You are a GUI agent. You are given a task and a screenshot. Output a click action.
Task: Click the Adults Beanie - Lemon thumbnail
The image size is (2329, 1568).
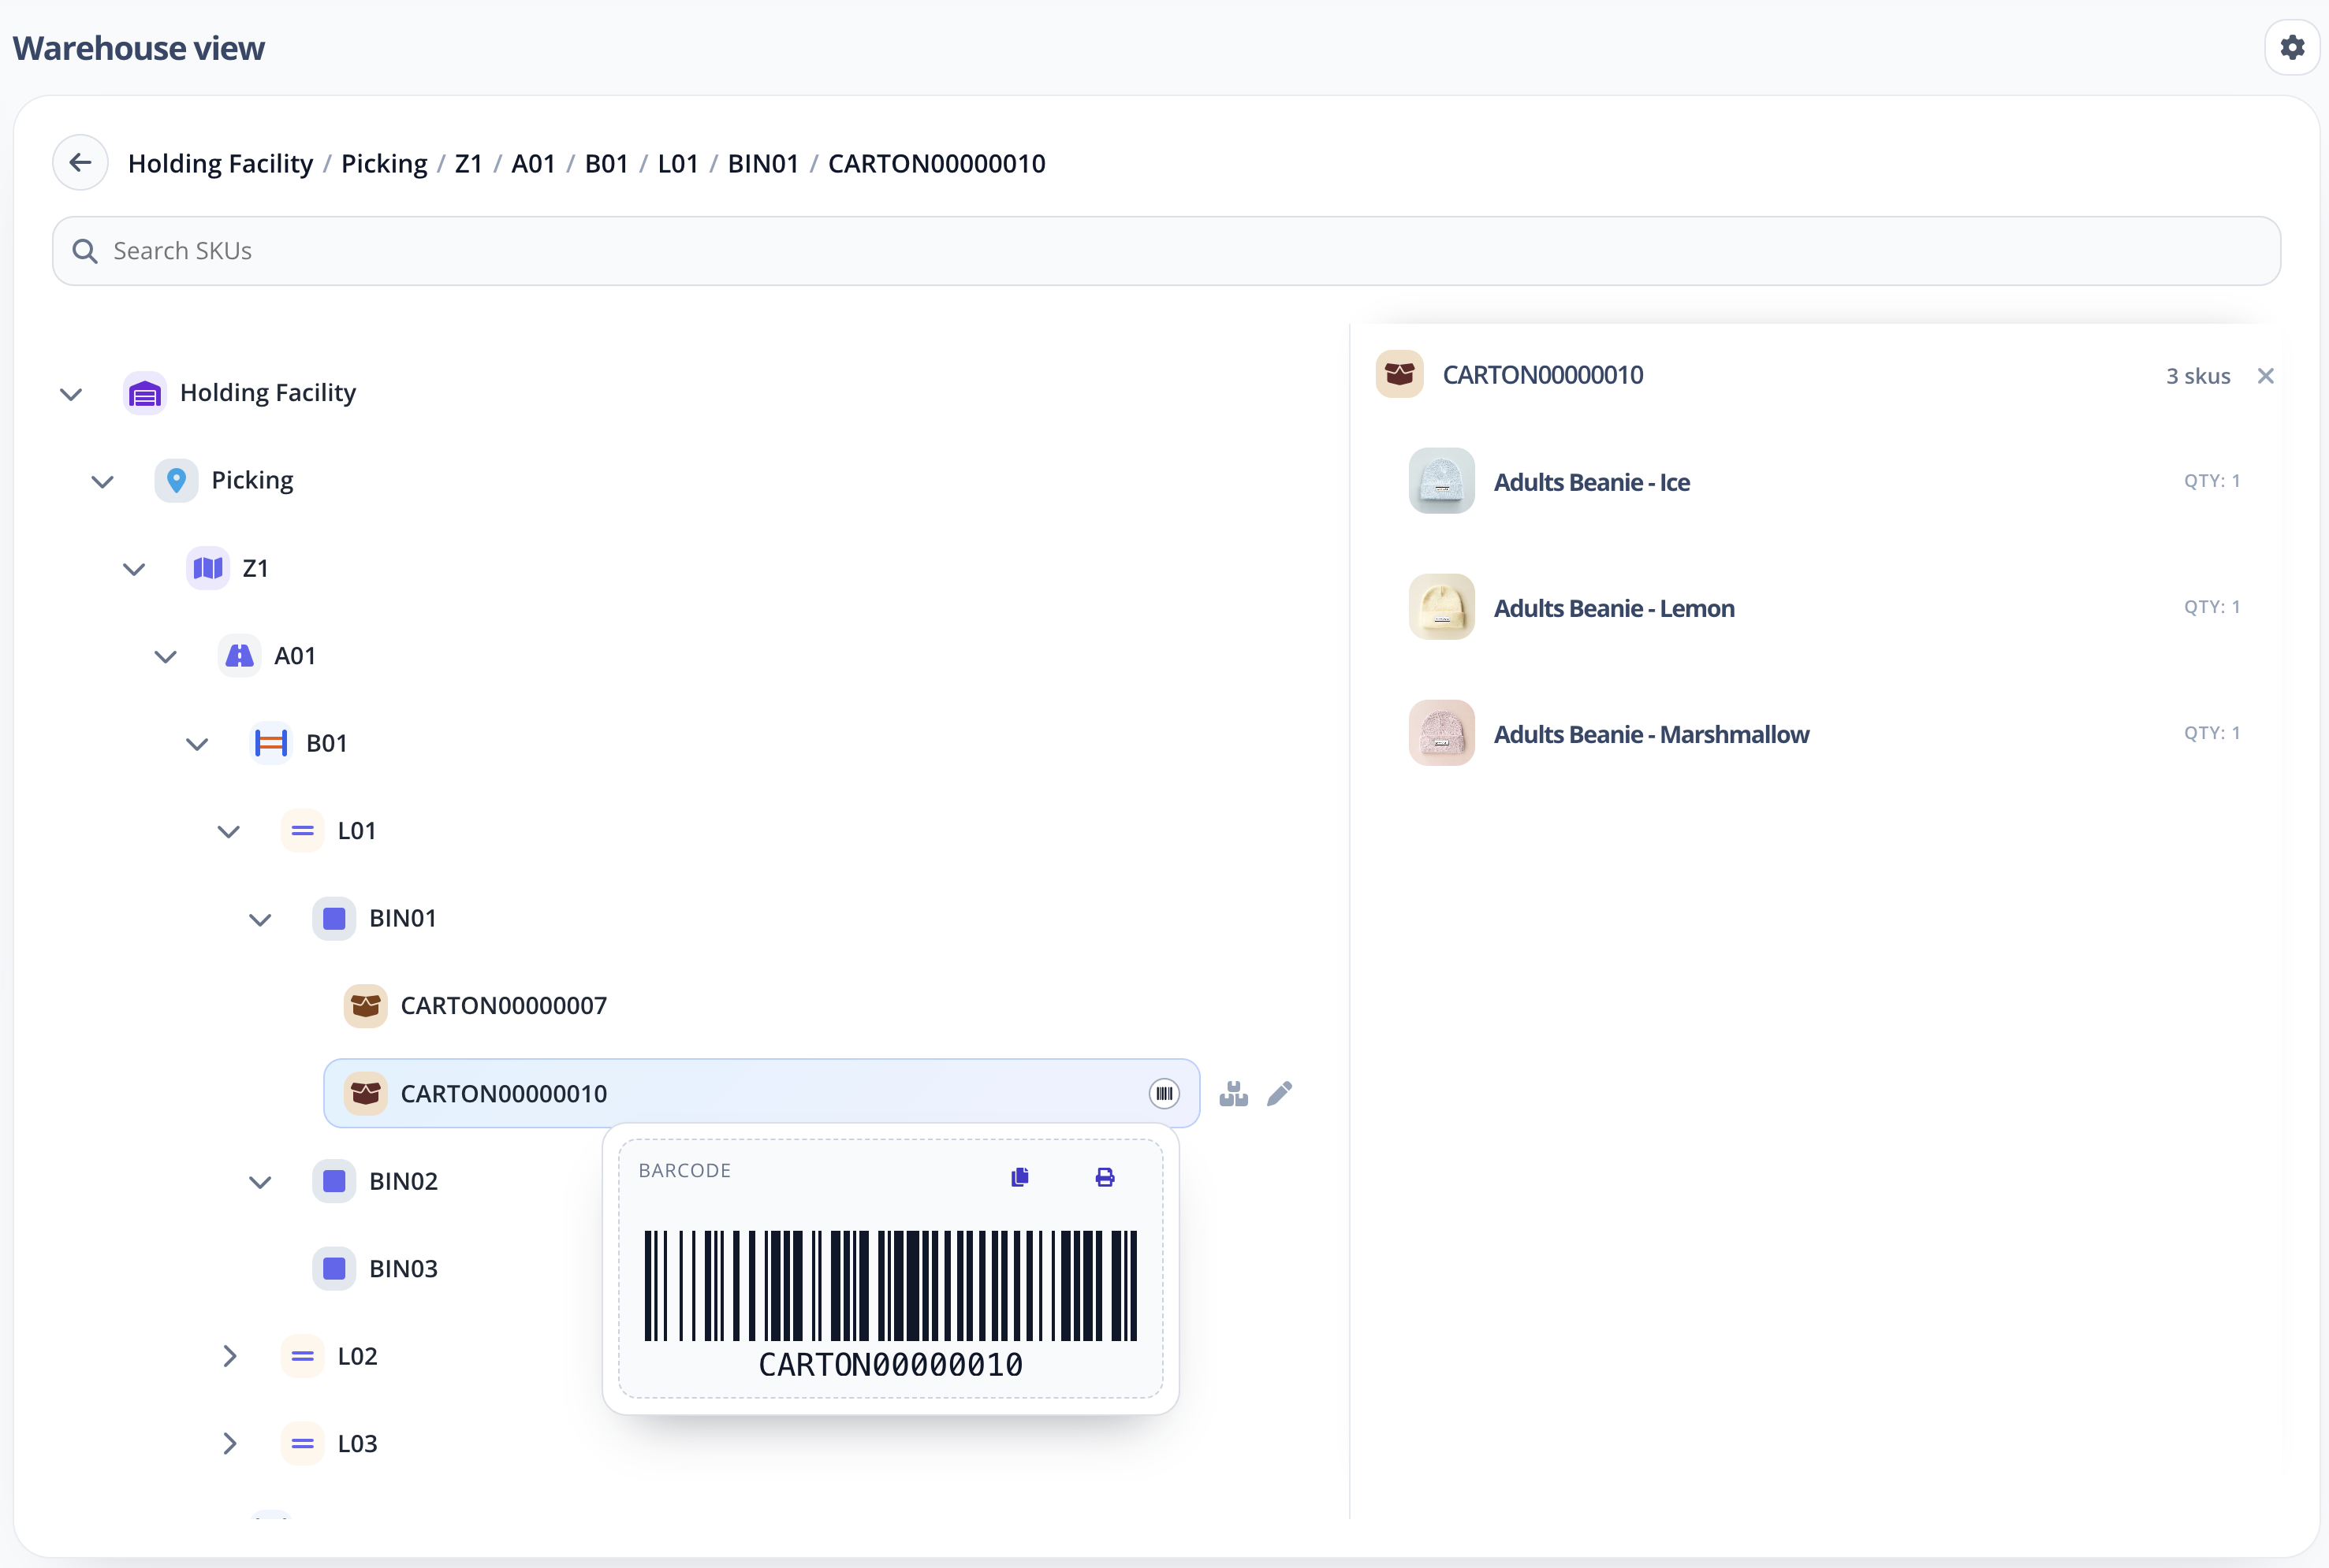1440,606
